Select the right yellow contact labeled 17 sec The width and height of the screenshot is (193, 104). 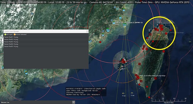[132, 93]
